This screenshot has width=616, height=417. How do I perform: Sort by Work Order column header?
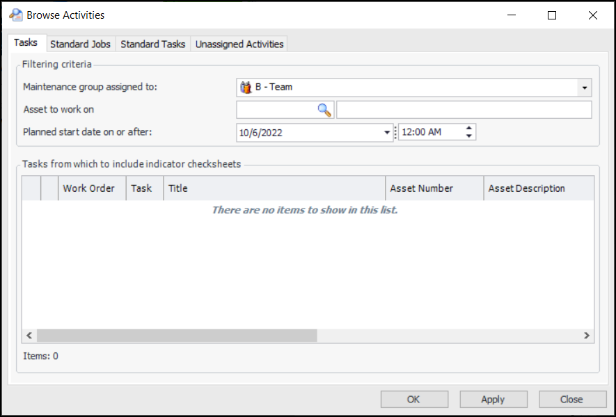[92, 188]
